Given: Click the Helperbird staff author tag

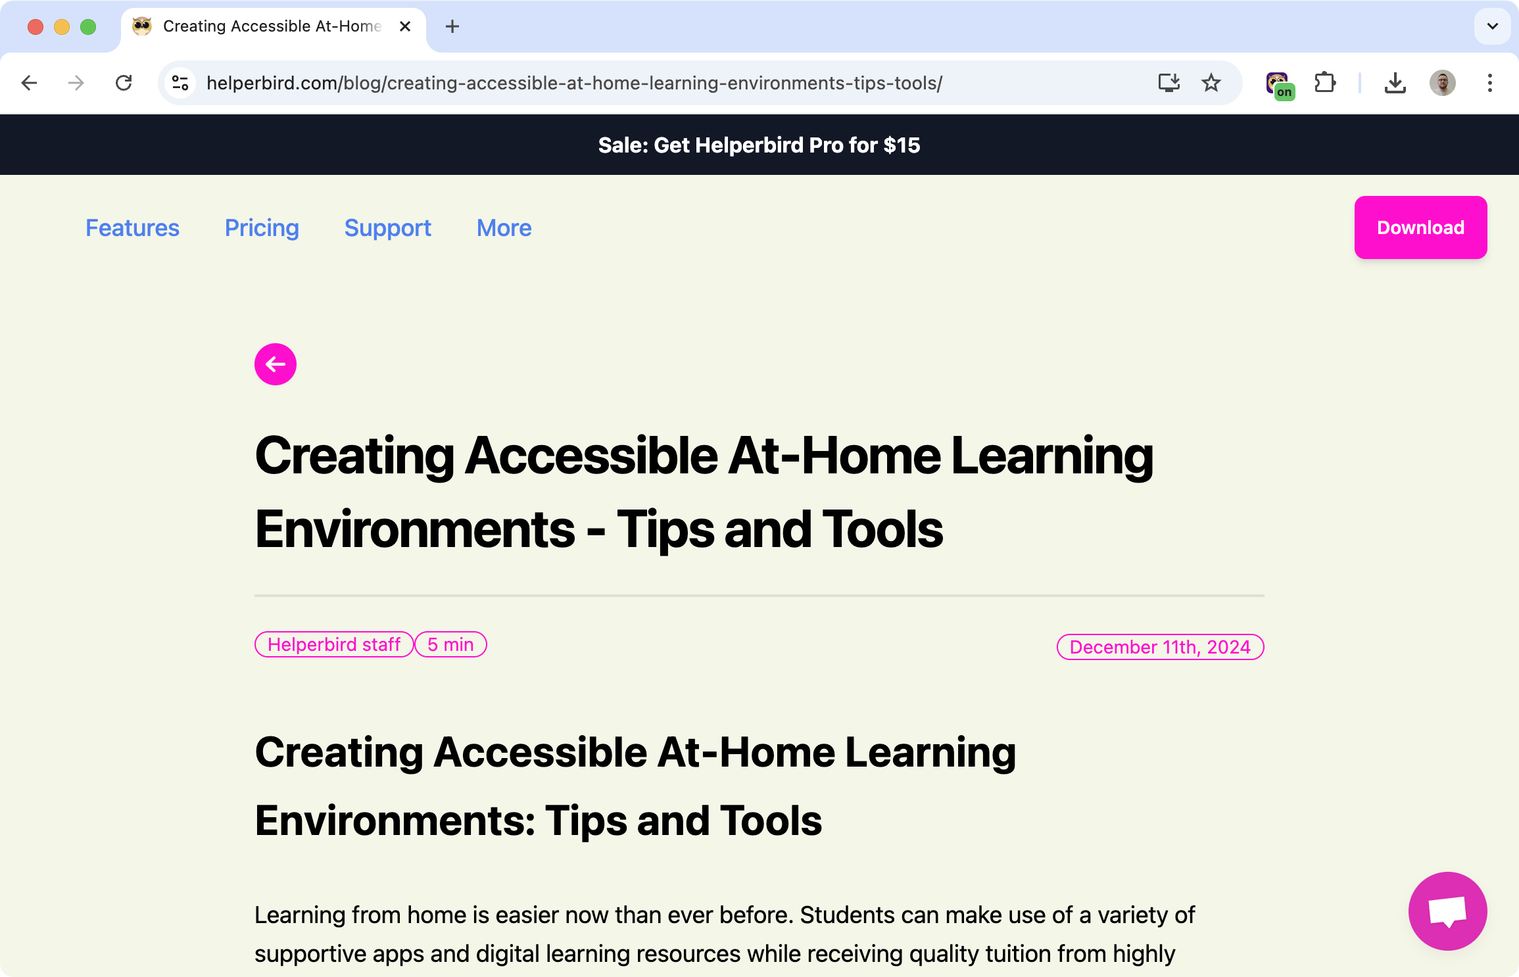Looking at the screenshot, I should pos(334,644).
